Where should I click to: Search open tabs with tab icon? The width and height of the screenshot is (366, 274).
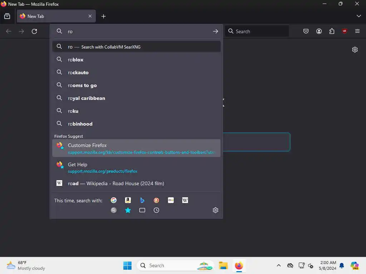(x=142, y=210)
